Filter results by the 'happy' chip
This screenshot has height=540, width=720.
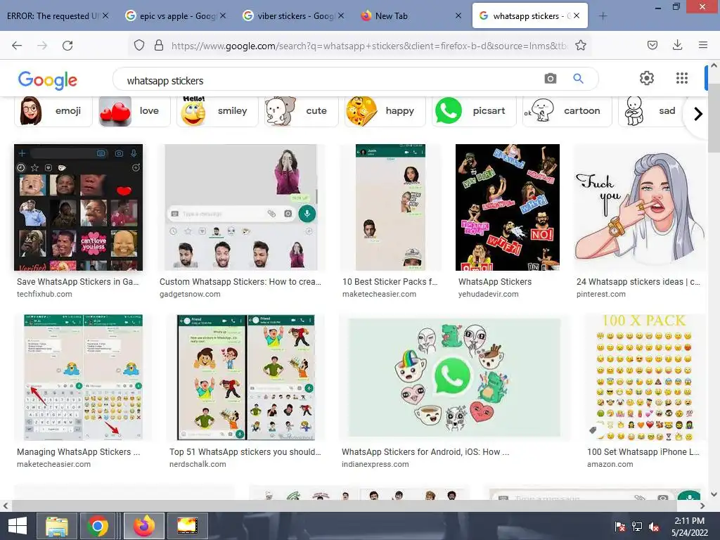click(385, 110)
